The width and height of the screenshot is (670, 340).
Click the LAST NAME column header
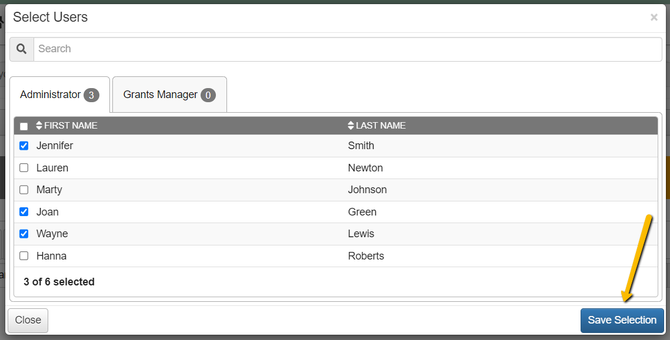point(381,126)
